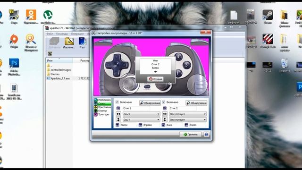Open the Fraps desktop shortcut
302x170 pixels.
coord(14,17)
